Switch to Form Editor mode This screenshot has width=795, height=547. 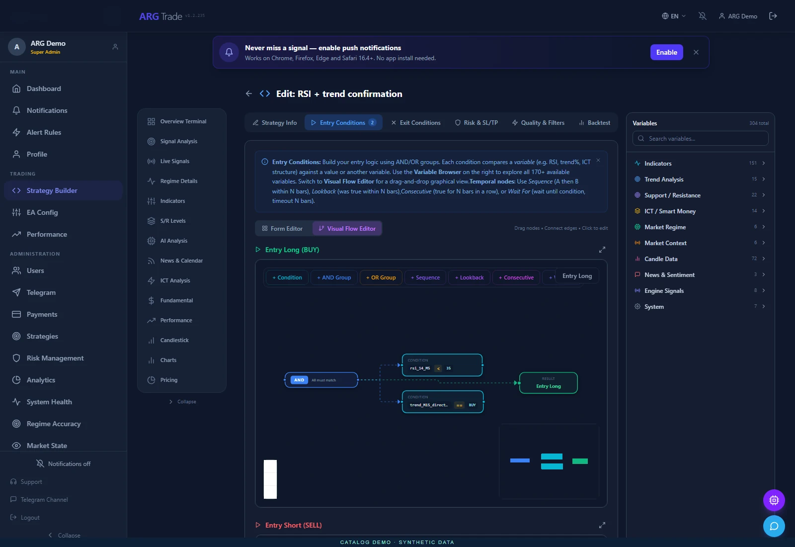pos(283,229)
